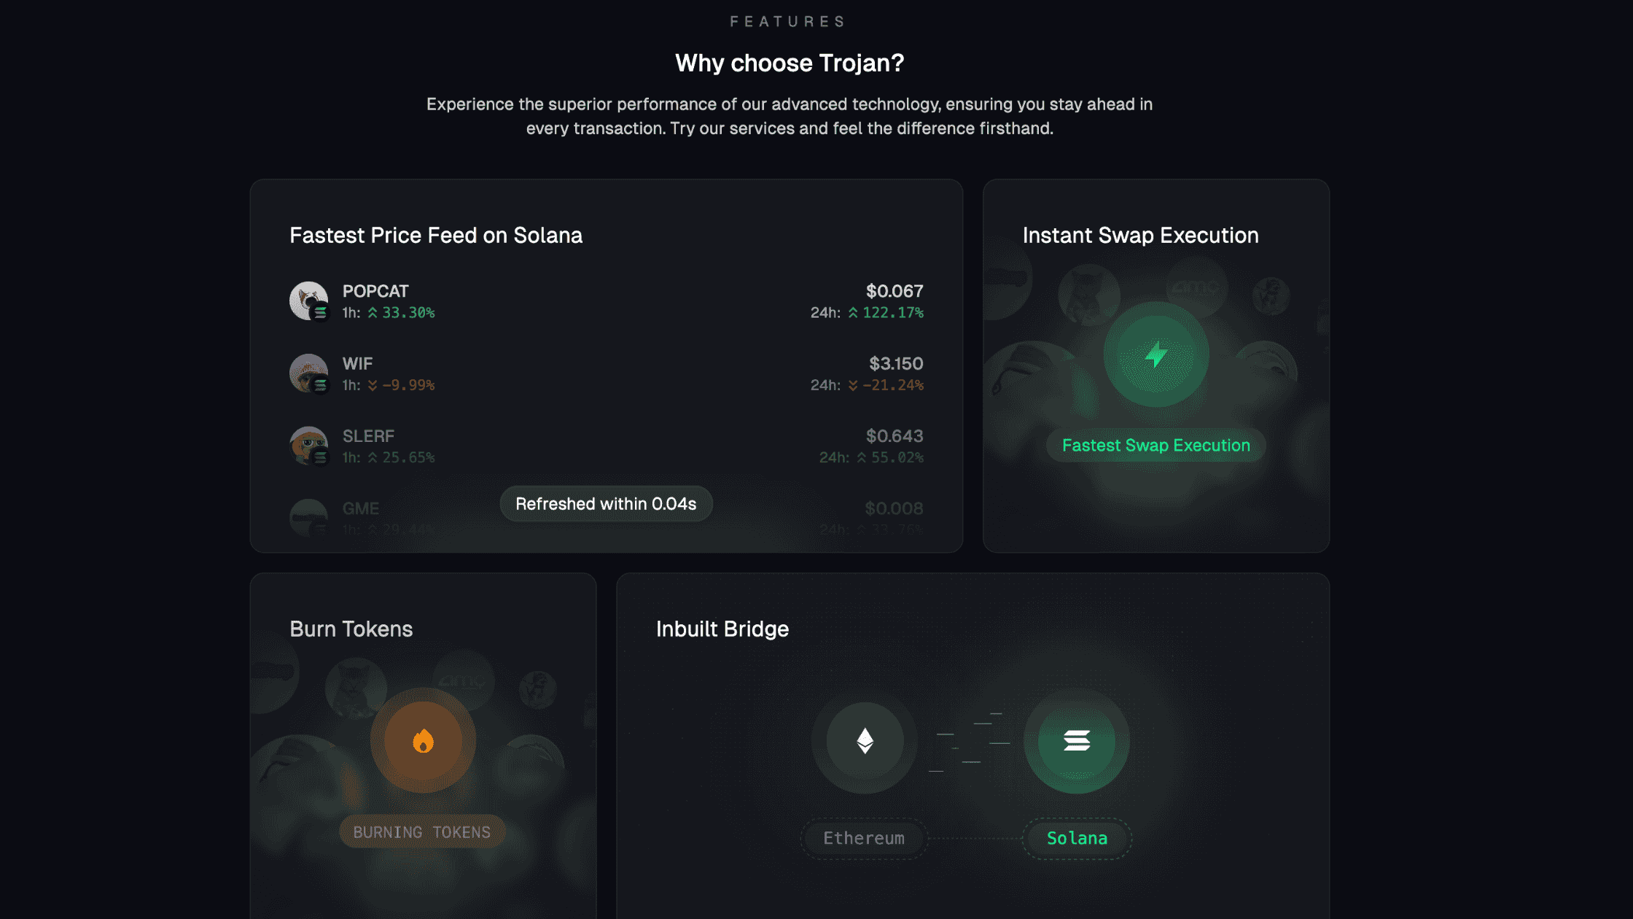The height and width of the screenshot is (919, 1633).
Task: Select the Solana chain label
Action: coord(1077,839)
